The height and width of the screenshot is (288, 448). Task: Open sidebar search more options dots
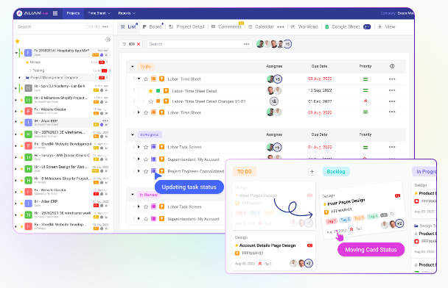[105, 26]
